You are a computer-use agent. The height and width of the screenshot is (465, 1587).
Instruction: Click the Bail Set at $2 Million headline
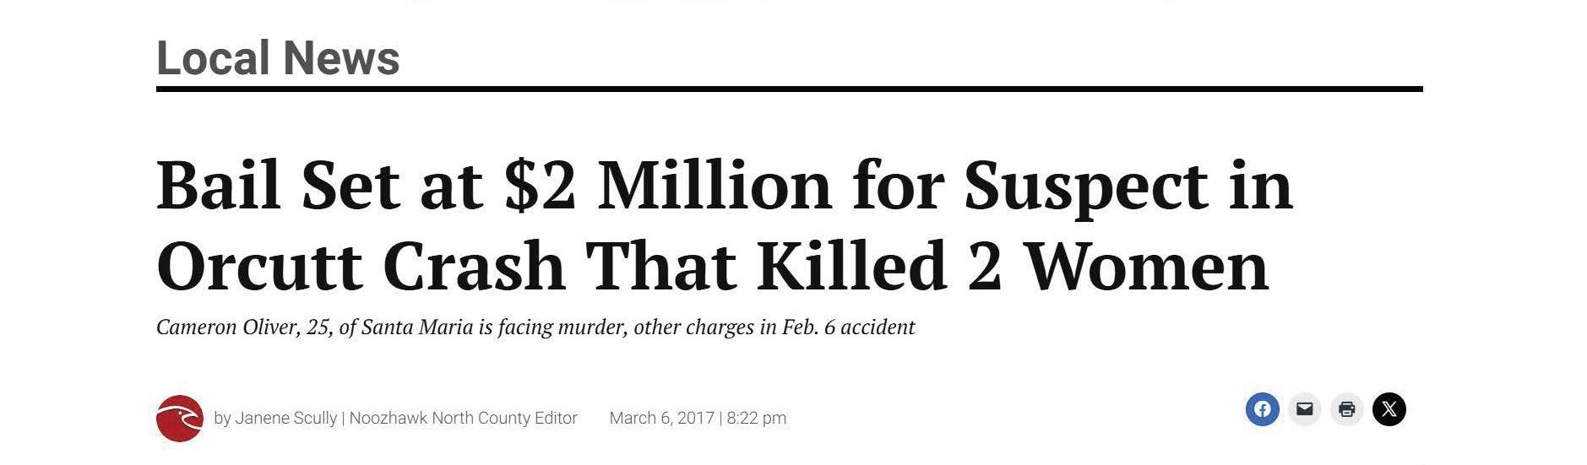click(724, 225)
